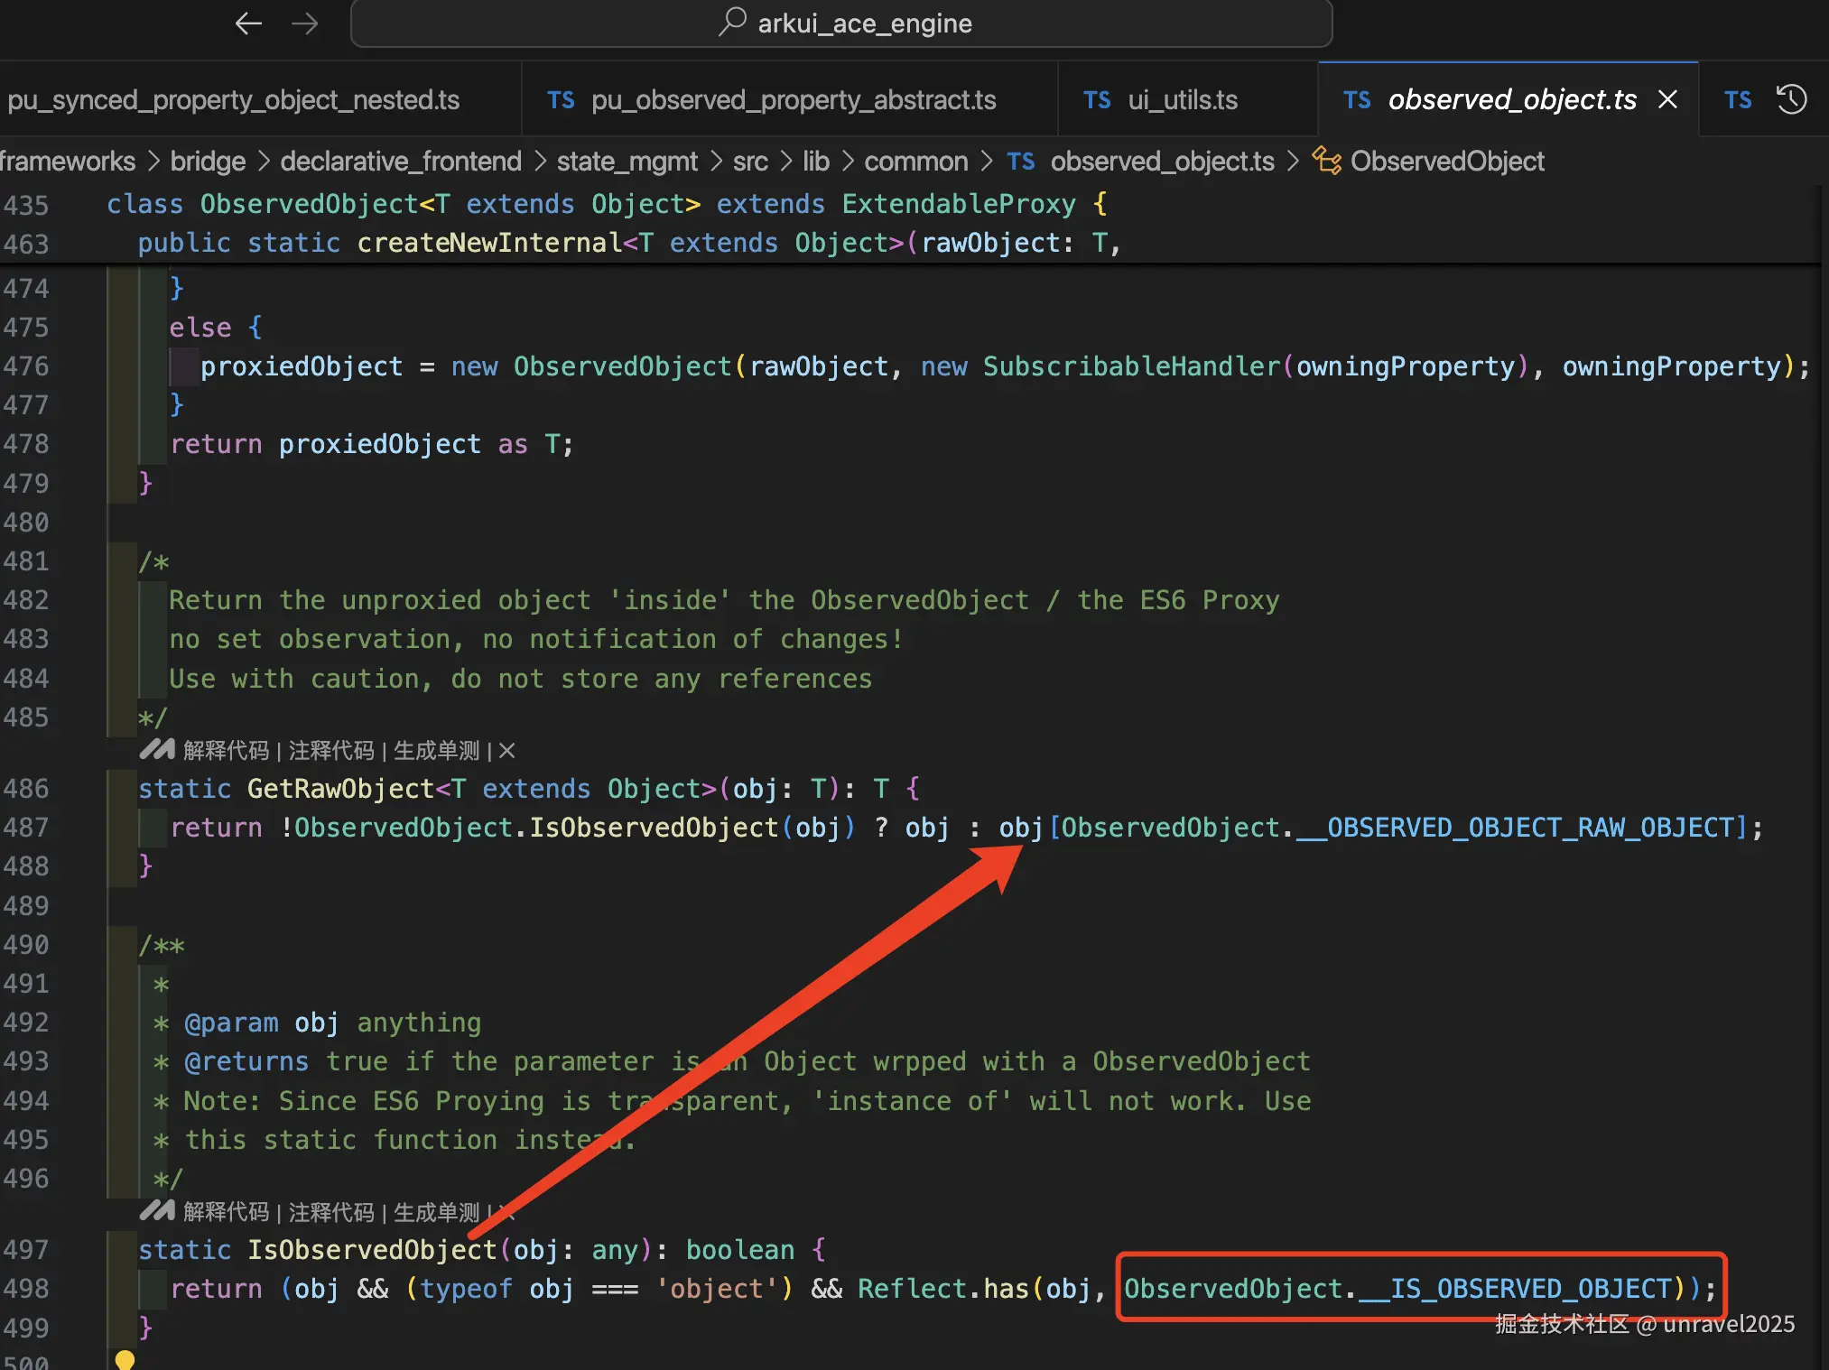
Task: Expand state_mgmt breadcrumb folder
Action: [x=627, y=162]
